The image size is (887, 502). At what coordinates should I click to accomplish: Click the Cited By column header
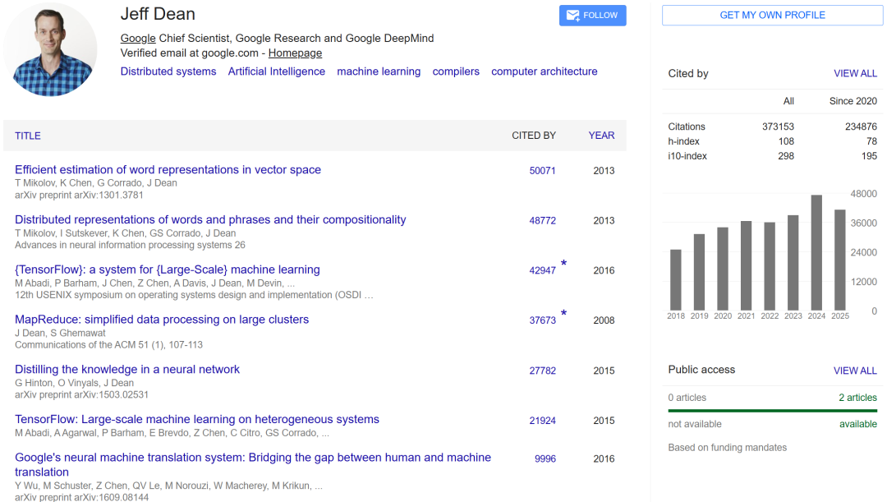pos(534,136)
